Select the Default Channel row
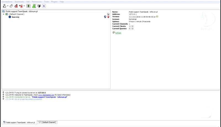Image resolution: width=221 pixels, height=127 pixels. point(56,14)
